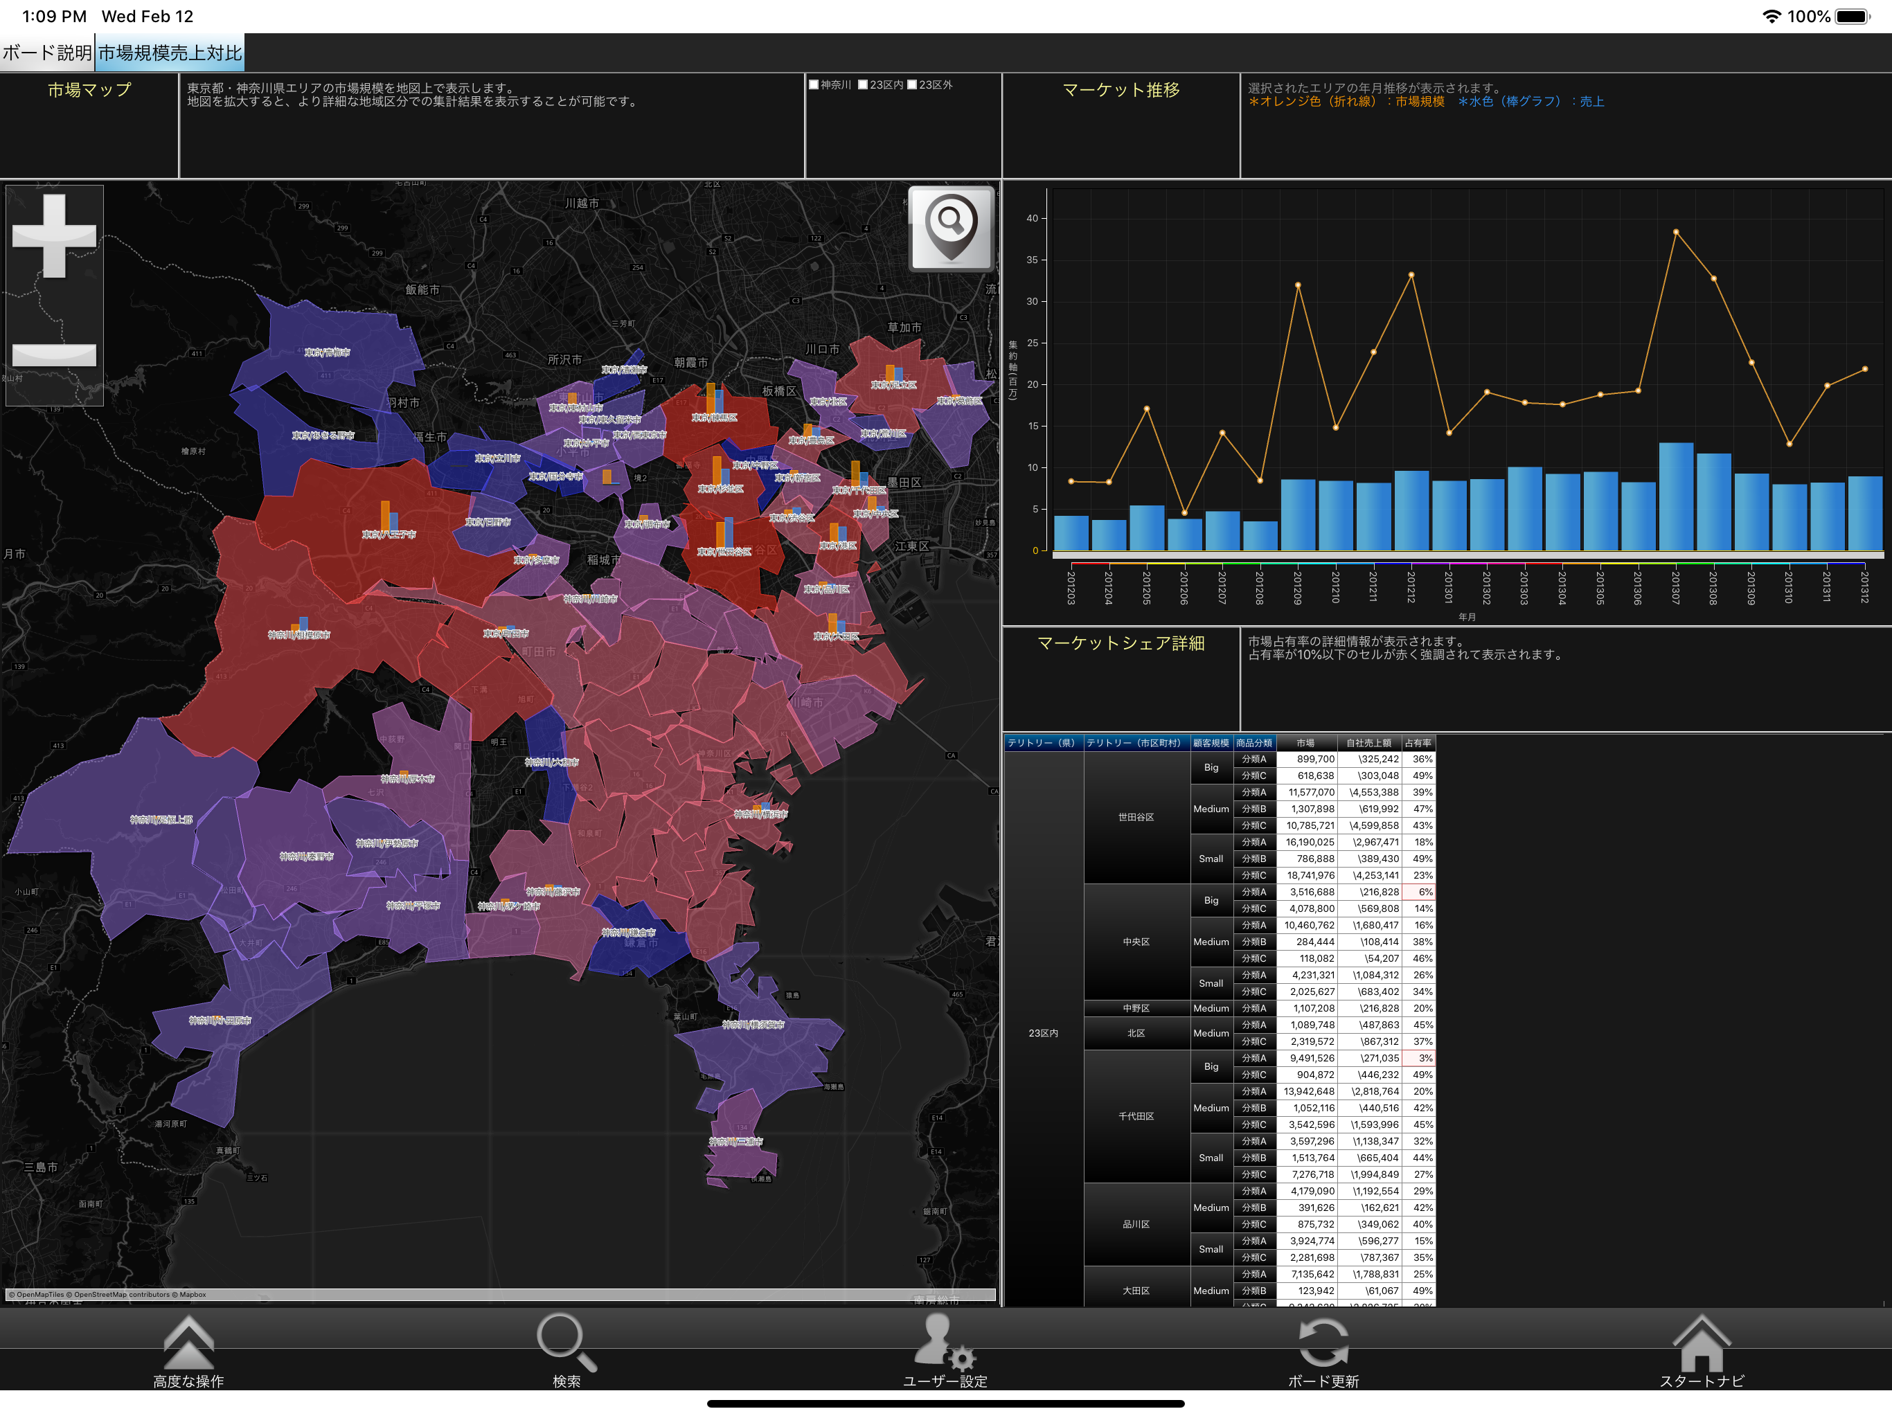This screenshot has height=1418, width=1892.
Task: Zoom out the map with the minus button
Action: [x=54, y=354]
